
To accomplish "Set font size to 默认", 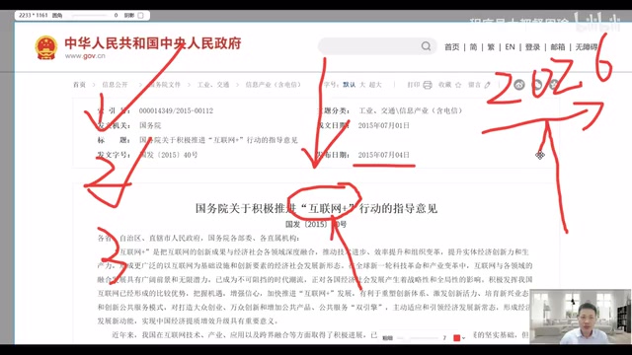I will click(349, 85).
